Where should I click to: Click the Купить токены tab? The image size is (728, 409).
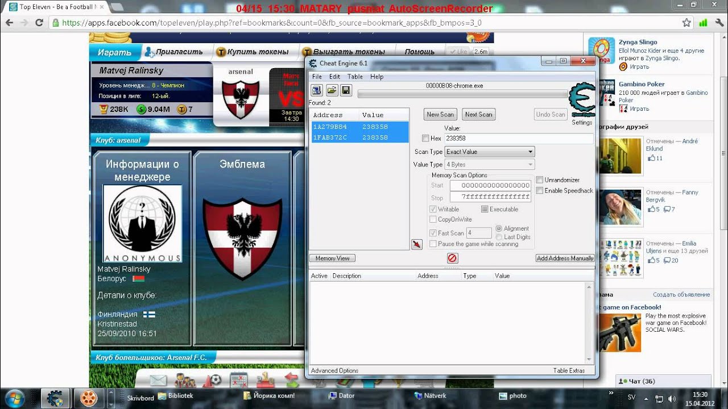[x=253, y=52]
